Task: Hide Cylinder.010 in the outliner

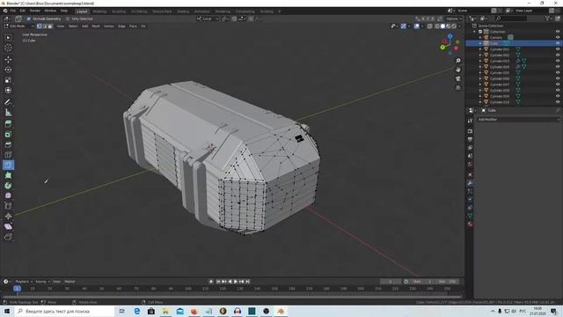Action: (x=558, y=102)
